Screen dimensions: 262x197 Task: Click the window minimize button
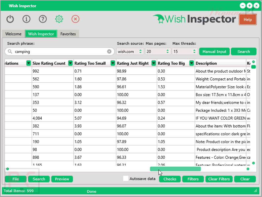click(243, 6)
